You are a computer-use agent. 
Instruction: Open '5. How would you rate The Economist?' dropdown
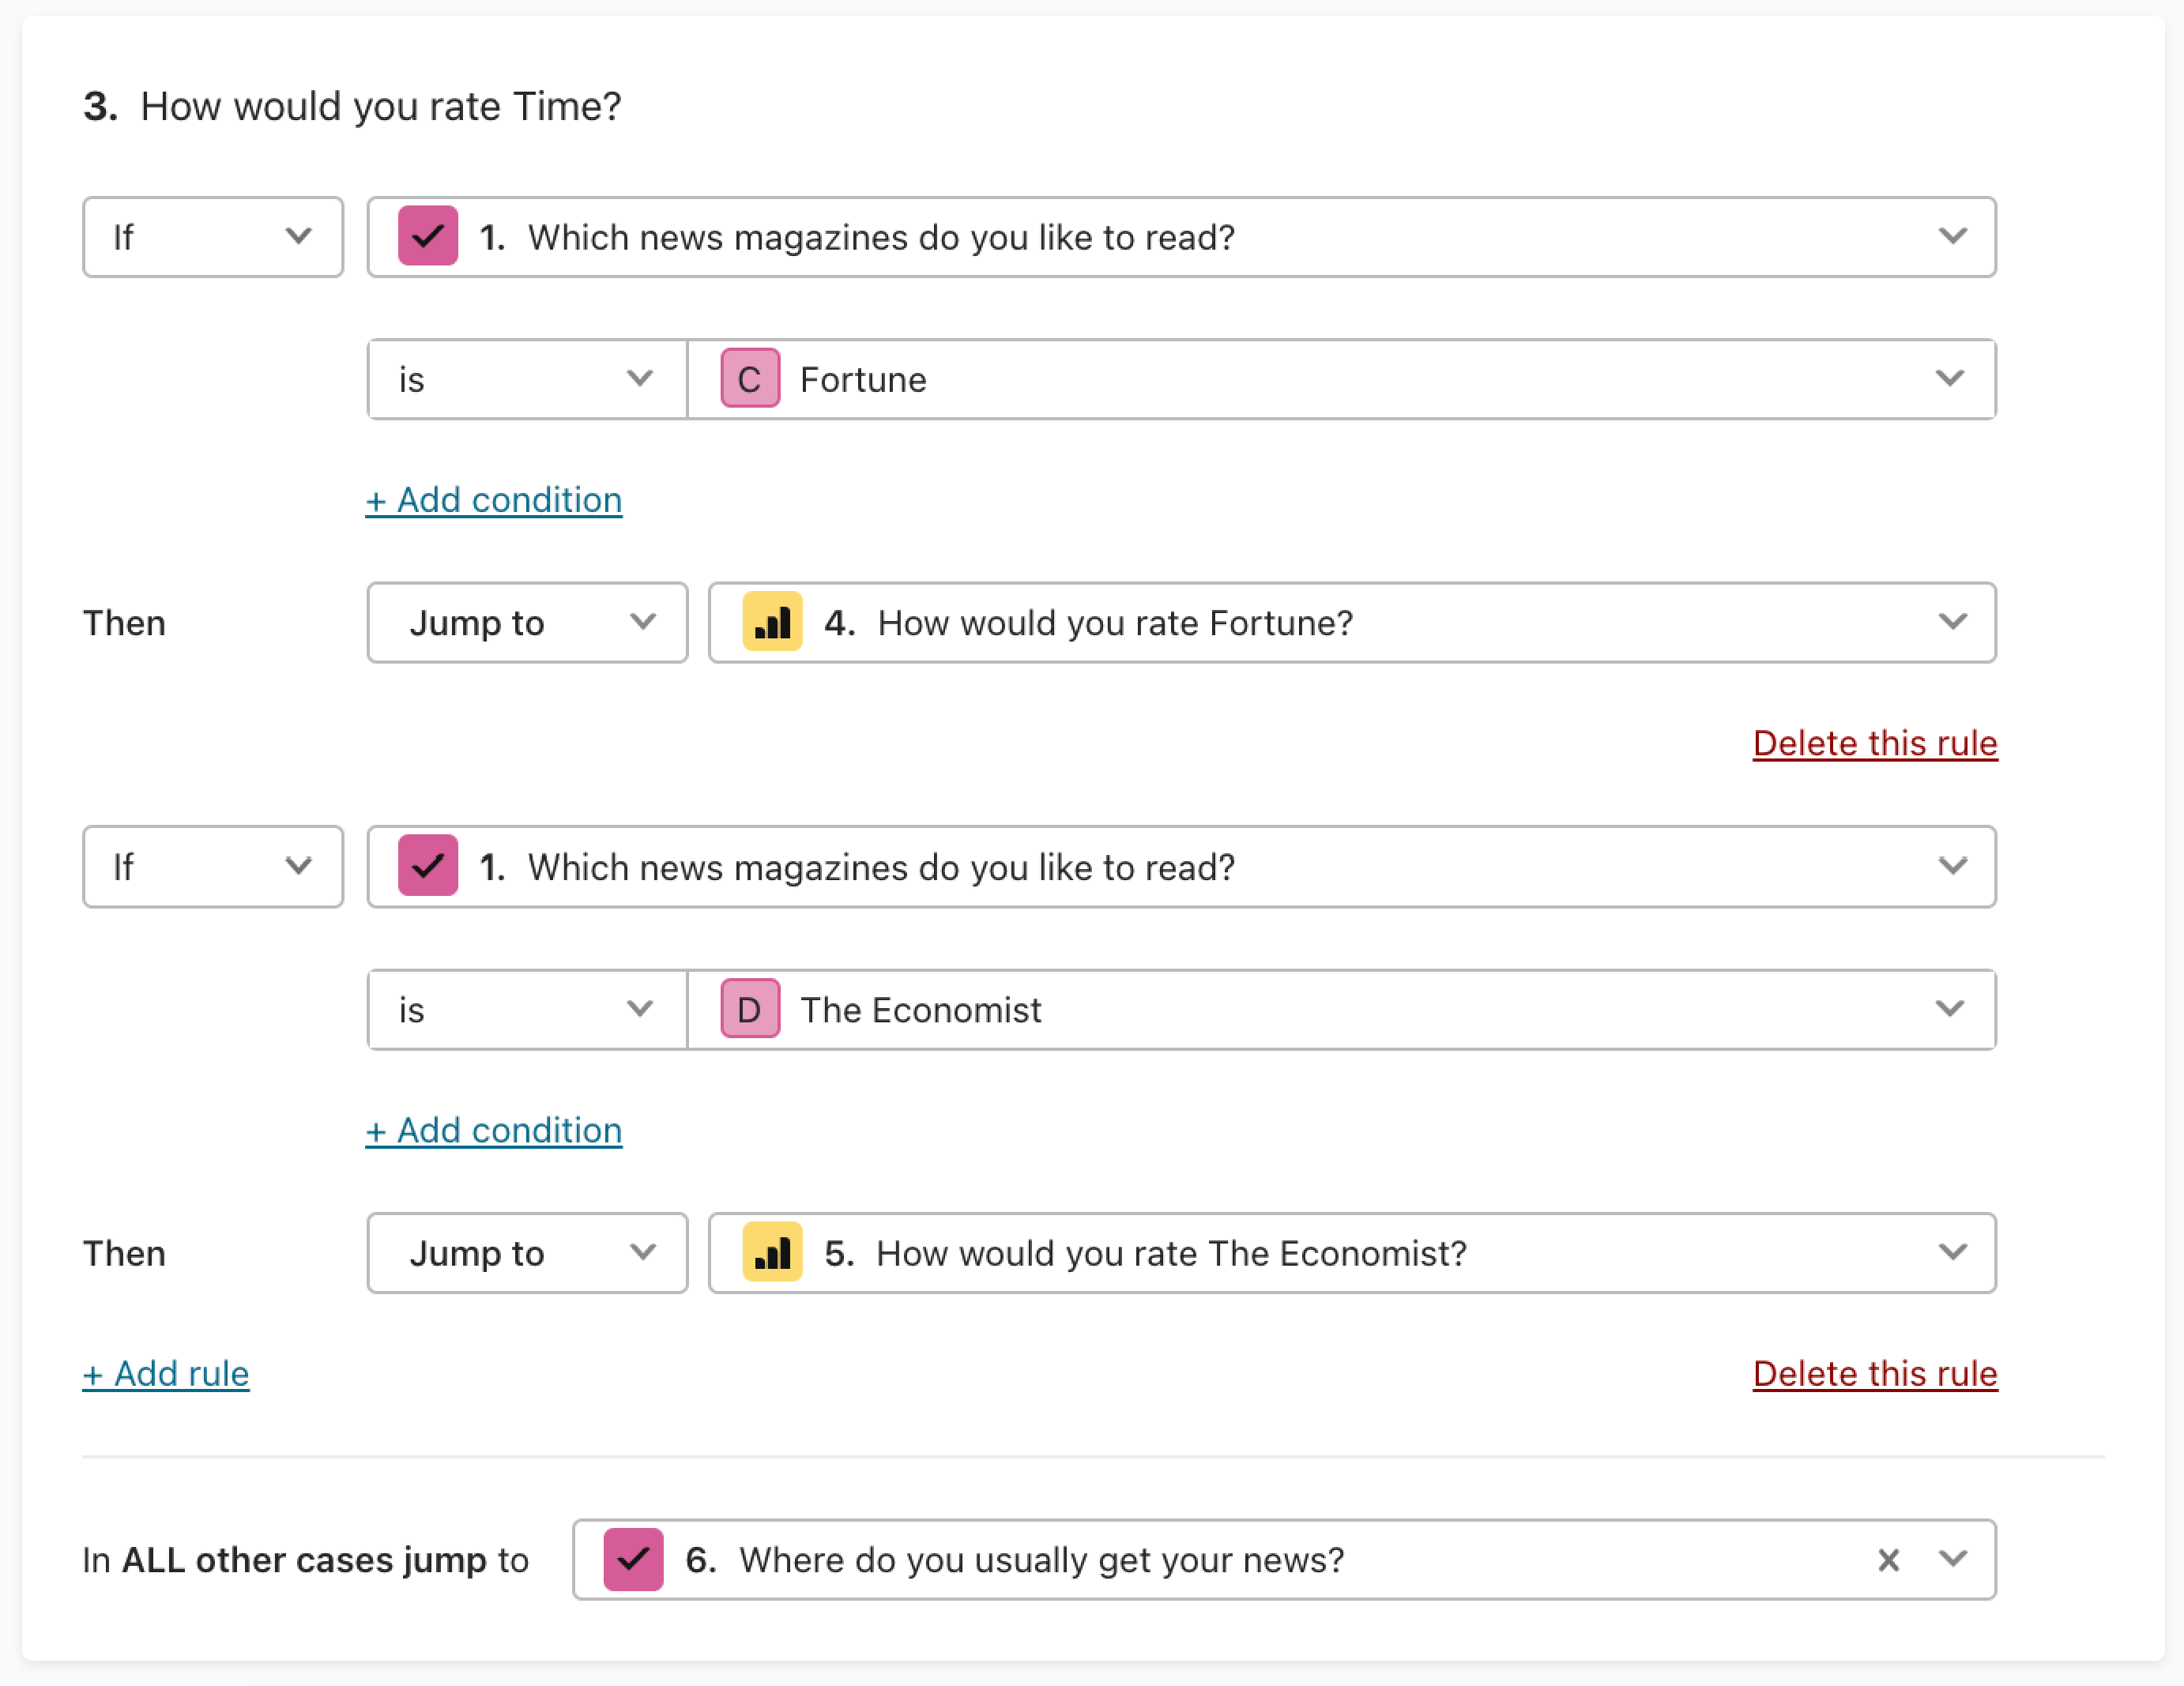click(x=1352, y=1253)
